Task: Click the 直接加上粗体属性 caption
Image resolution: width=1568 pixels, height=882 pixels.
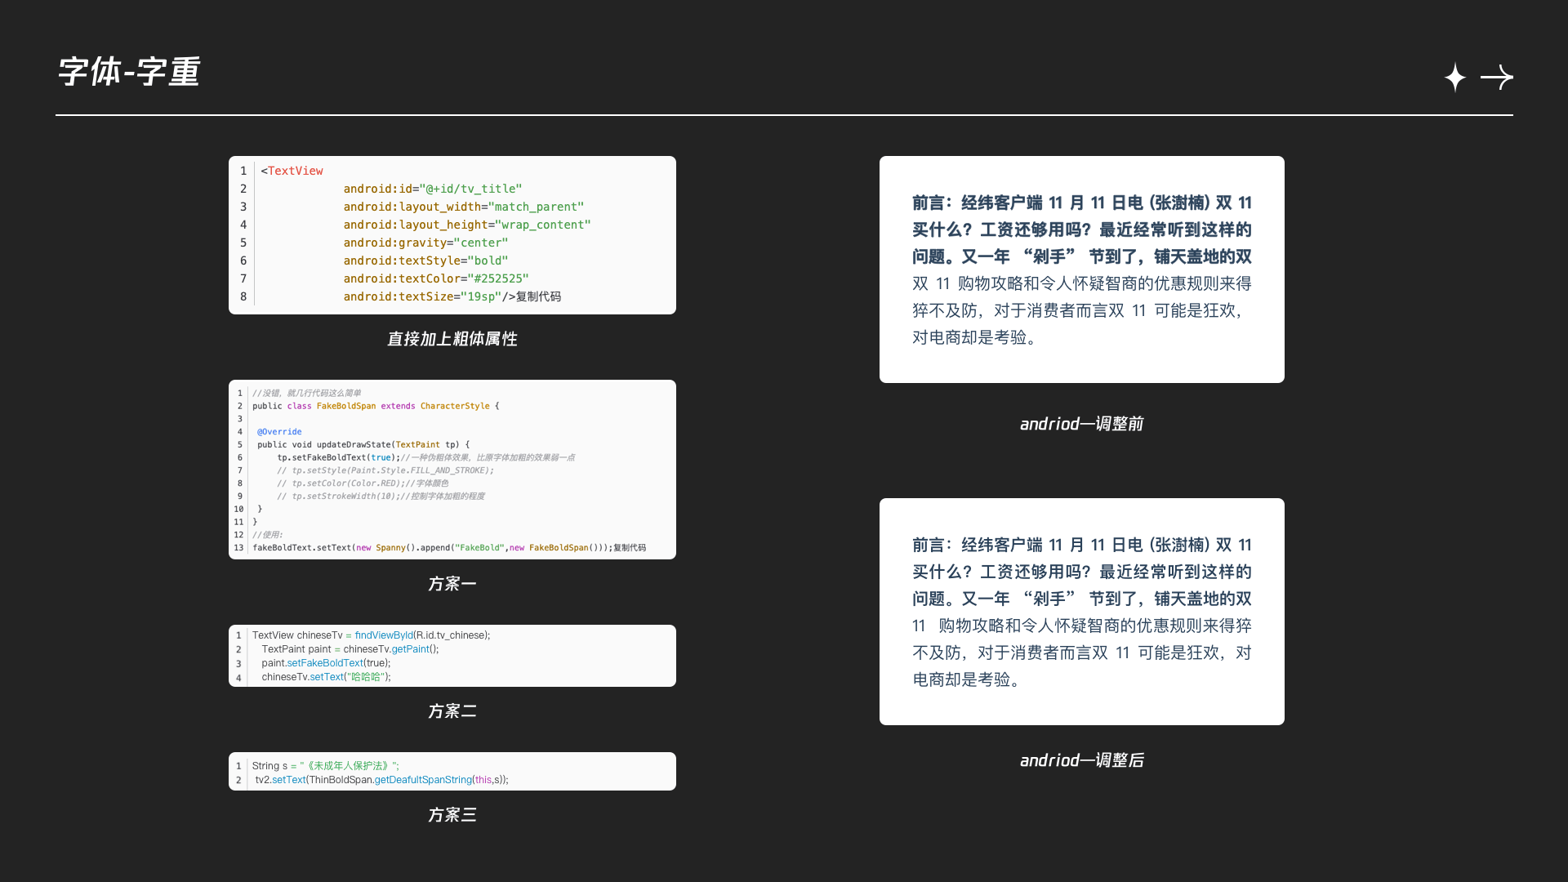Action: 452,339
